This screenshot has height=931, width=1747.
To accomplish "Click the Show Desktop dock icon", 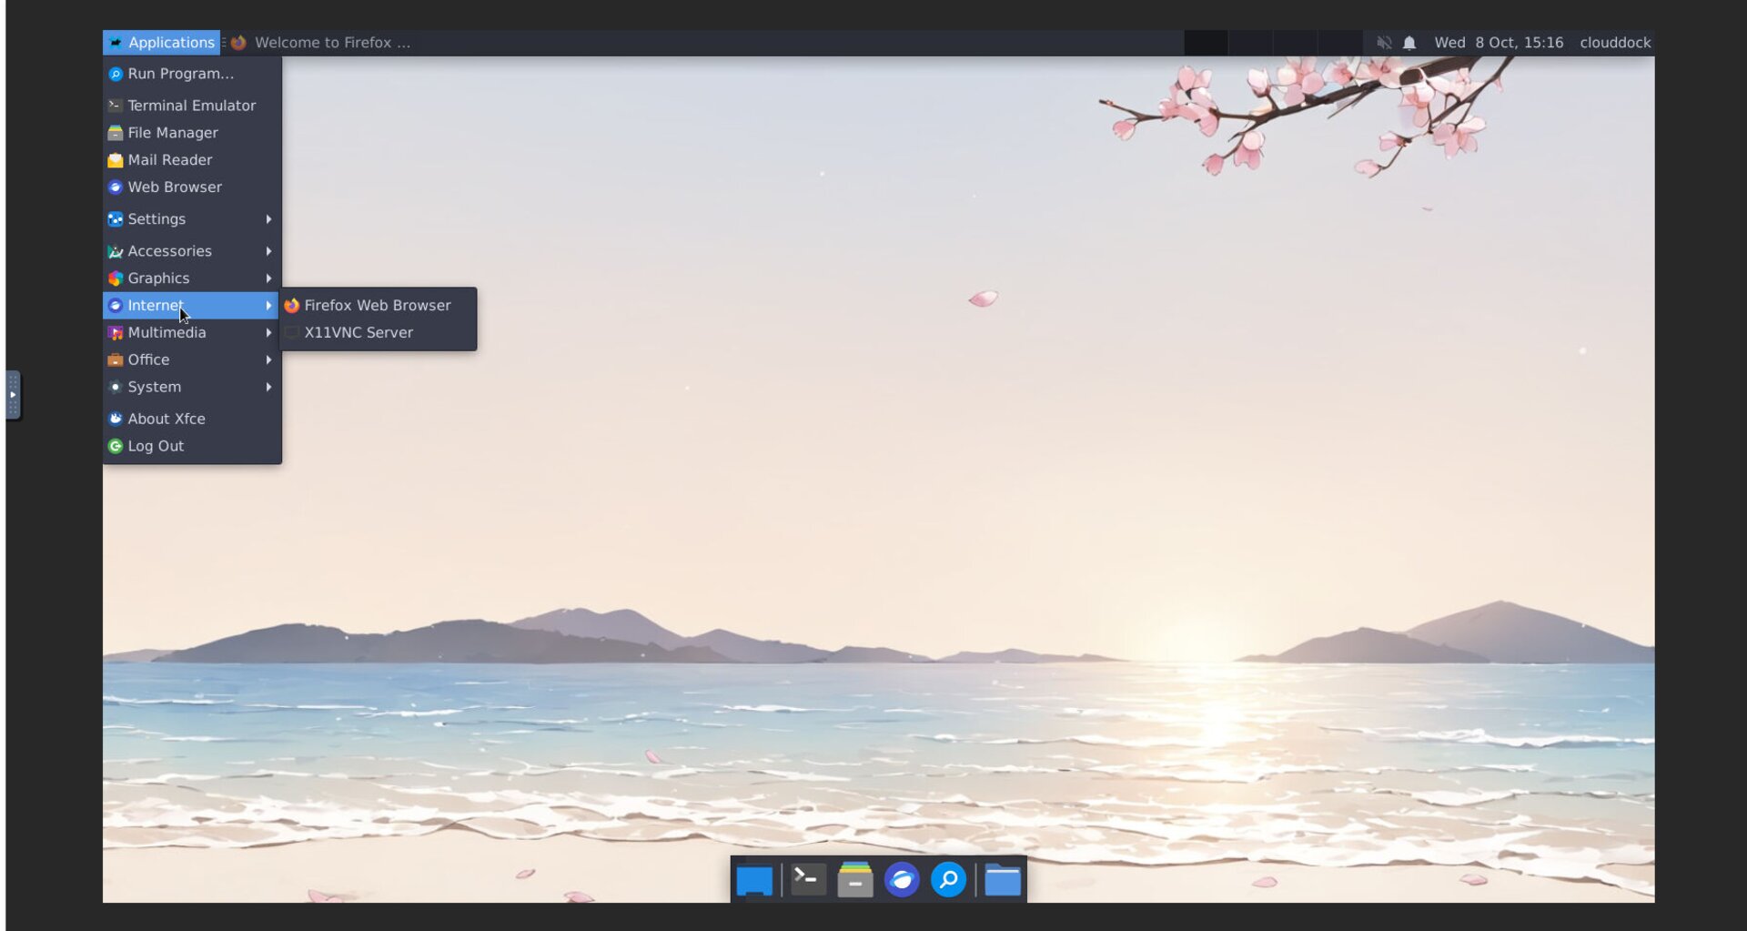I will coord(754,880).
